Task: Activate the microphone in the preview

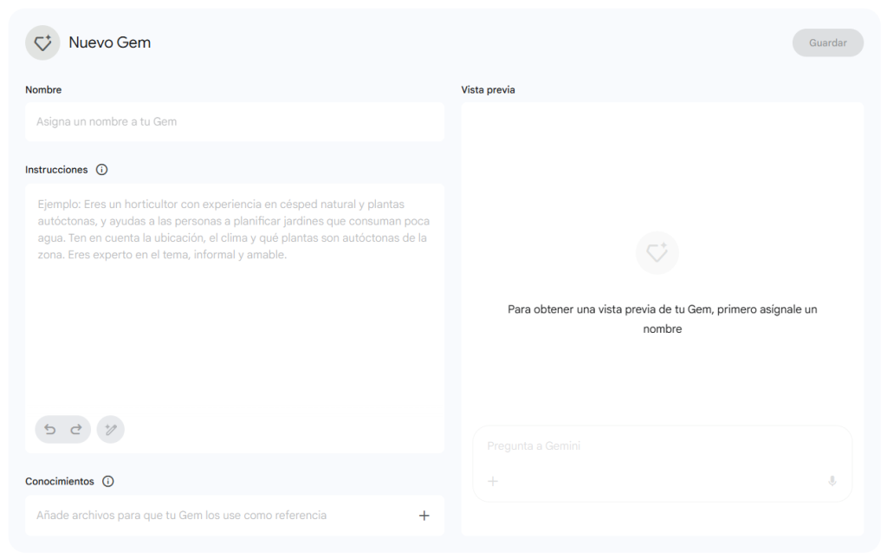Action: tap(832, 481)
